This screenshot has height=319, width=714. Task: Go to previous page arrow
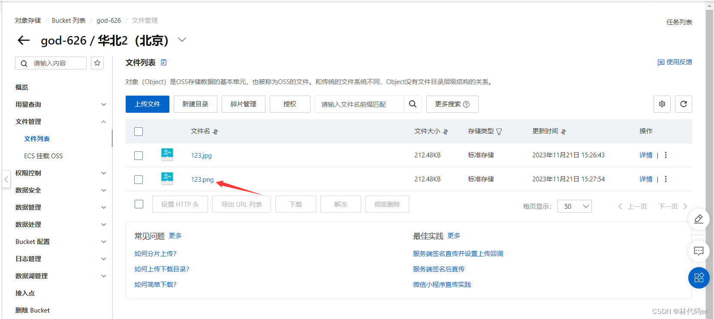620,206
